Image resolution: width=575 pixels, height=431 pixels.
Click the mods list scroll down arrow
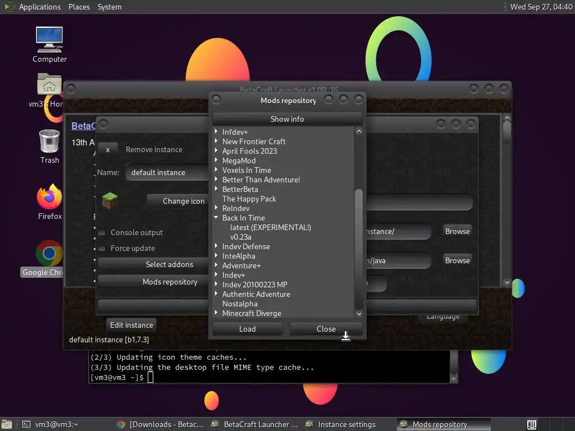coord(359,313)
